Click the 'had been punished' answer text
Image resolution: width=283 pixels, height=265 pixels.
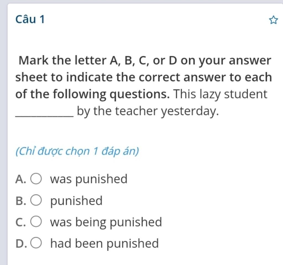[x=104, y=243]
